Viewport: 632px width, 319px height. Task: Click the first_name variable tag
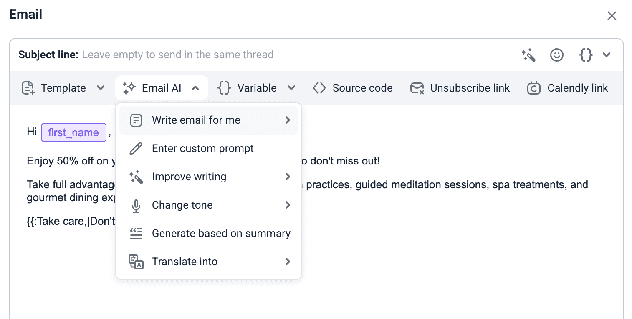point(73,133)
